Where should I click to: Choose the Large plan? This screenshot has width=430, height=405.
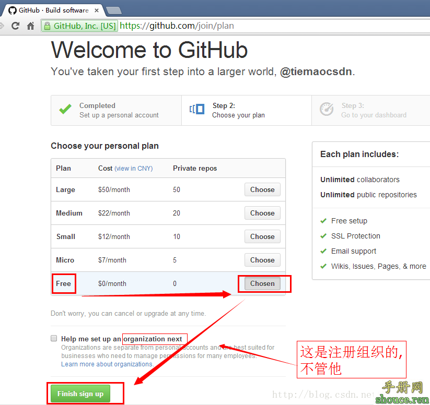(262, 189)
